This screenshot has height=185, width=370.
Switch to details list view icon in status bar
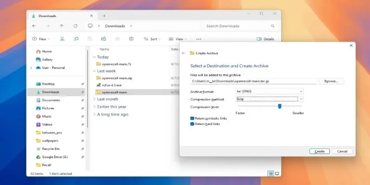click(271, 174)
